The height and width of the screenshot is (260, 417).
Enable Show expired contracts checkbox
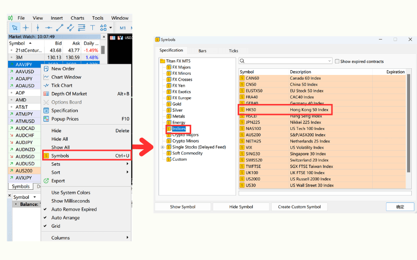pyautogui.click(x=337, y=61)
